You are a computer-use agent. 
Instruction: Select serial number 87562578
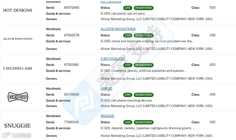(x=72, y=35)
